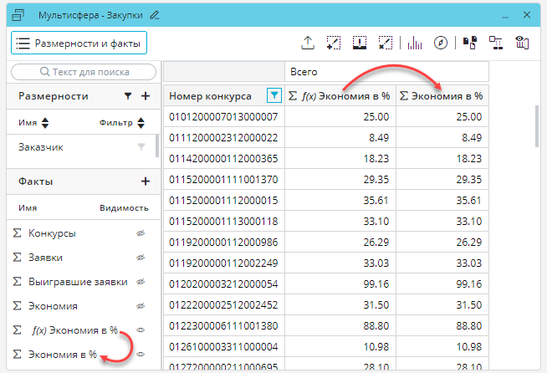Select the Экономия fact in list
This screenshot has width=547, height=373.
pyautogui.click(x=52, y=306)
